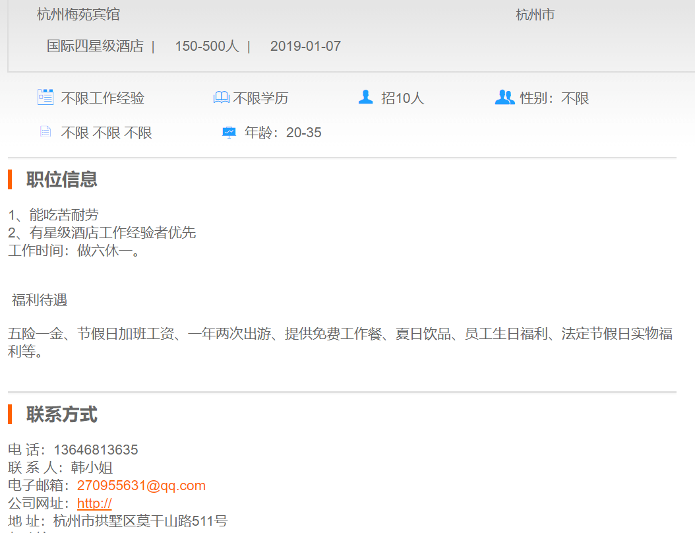Screen dimensions: 695x533
Task: Click the age icon beside 年龄：20-35
Action: [229, 132]
